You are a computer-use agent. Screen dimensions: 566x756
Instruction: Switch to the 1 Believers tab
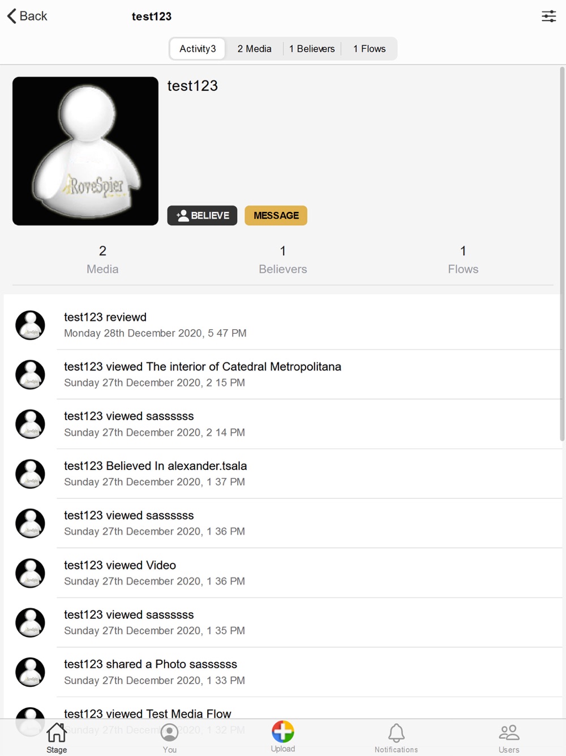312,49
